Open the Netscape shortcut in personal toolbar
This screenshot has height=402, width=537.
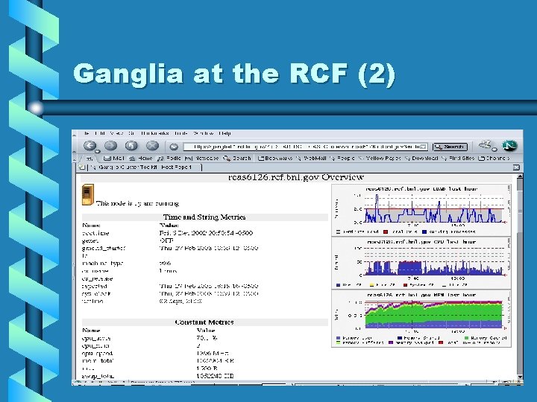click(201, 159)
